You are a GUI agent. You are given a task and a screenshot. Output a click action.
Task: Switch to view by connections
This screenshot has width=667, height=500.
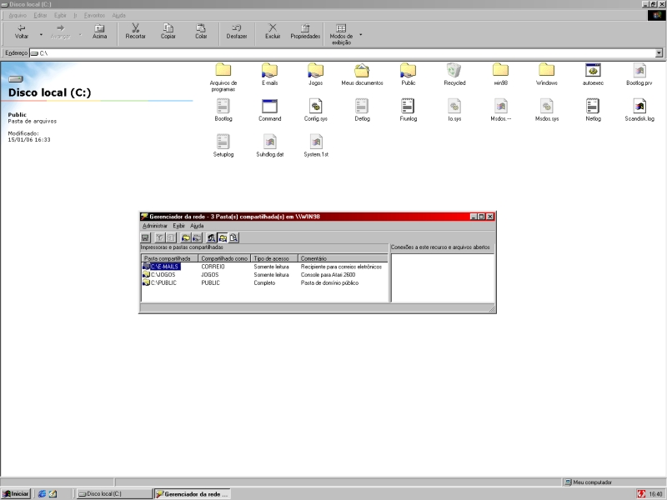pyautogui.click(x=212, y=238)
